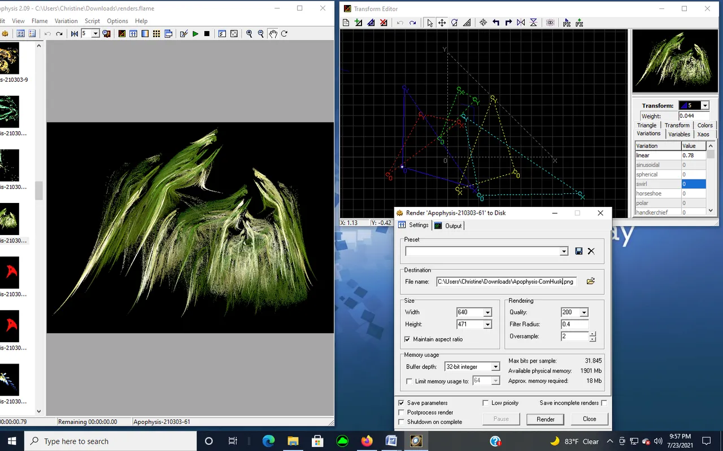Click the File name destination field

point(507,281)
